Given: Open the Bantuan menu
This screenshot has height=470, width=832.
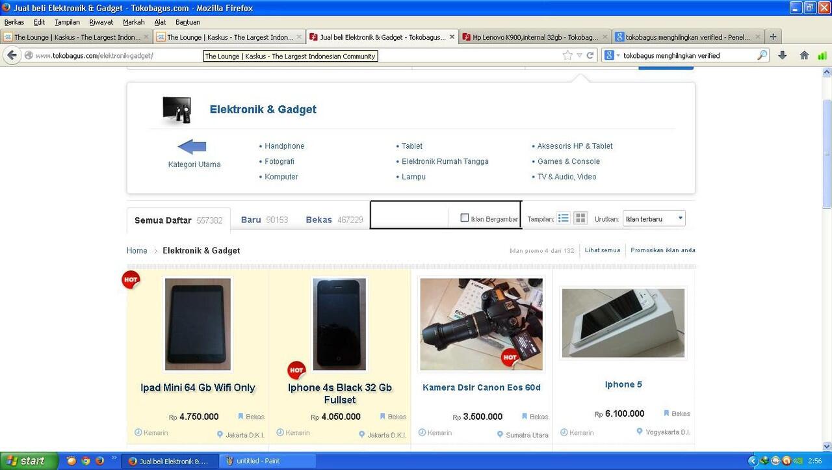Looking at the screenshot, I should click(188, 22).
